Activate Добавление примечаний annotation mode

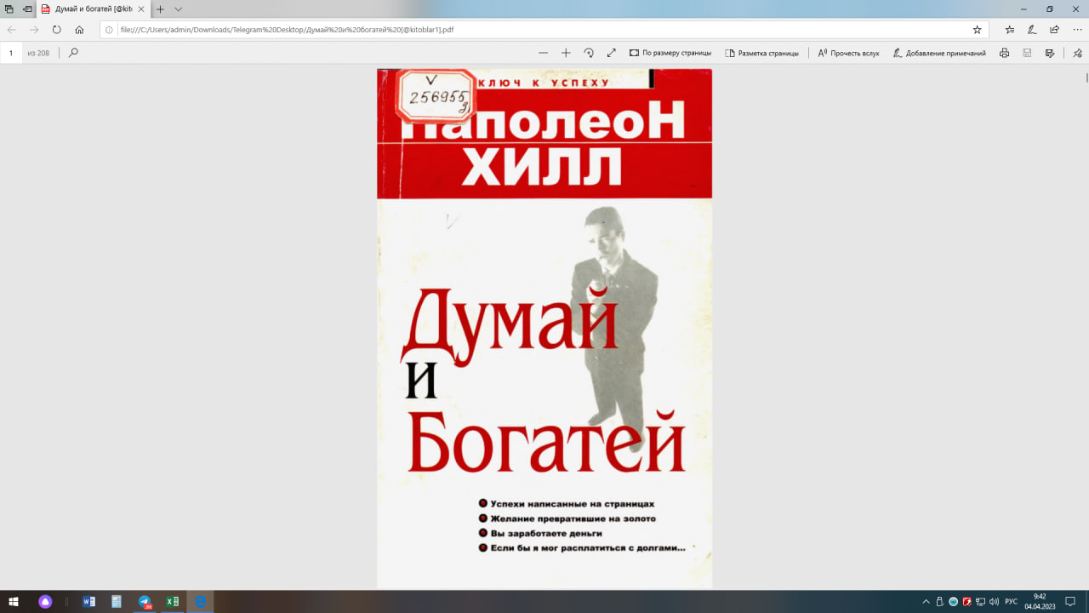point(940,52)
